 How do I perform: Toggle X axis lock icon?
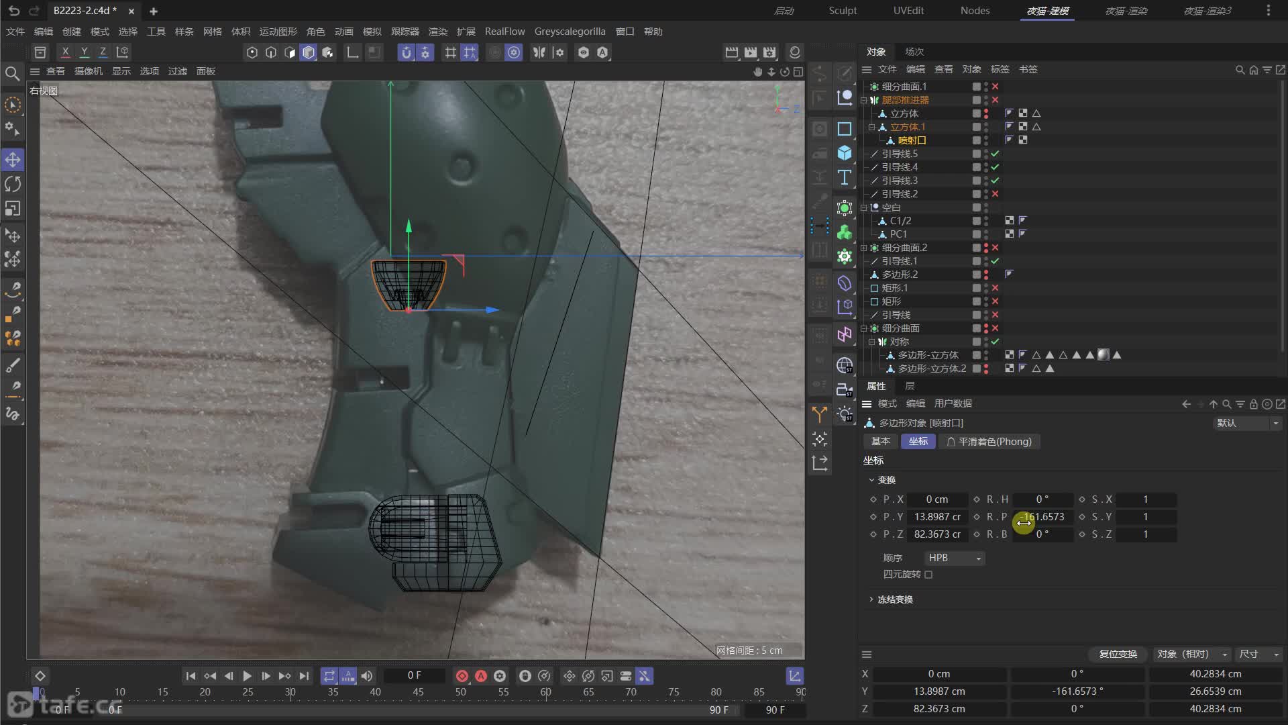65,52
